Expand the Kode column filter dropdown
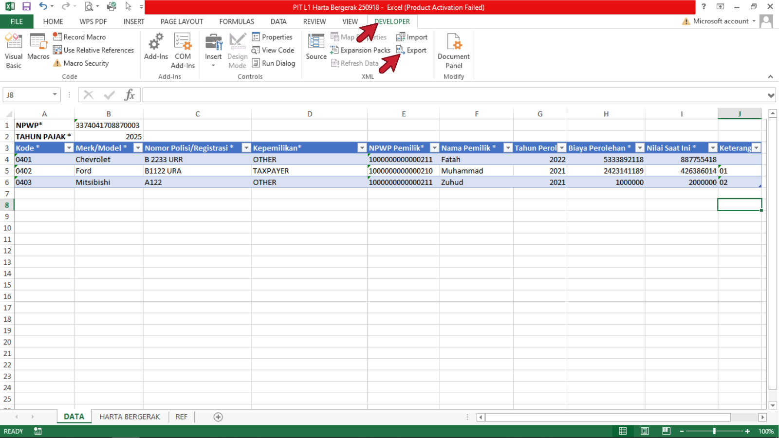The width and height of the screenshot is (779, 438). tap(69, 148)
